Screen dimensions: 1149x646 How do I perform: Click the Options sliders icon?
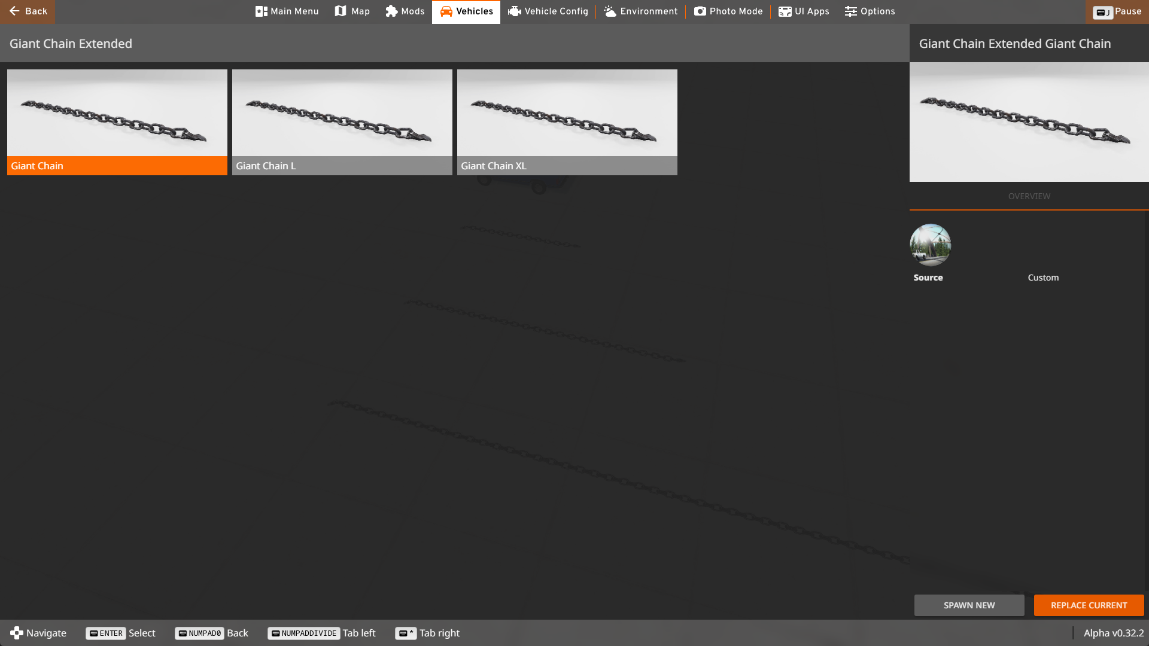pyautogui.click(x=851, y=11)
